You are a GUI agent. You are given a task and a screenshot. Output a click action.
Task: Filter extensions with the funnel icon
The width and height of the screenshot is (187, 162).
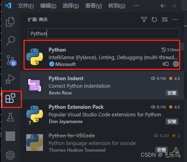(x=144, y=19)
